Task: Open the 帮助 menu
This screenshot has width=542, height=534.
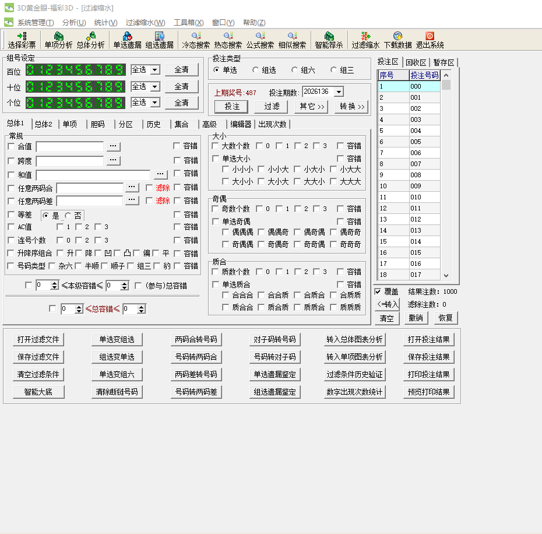Action: click(254, 23)
